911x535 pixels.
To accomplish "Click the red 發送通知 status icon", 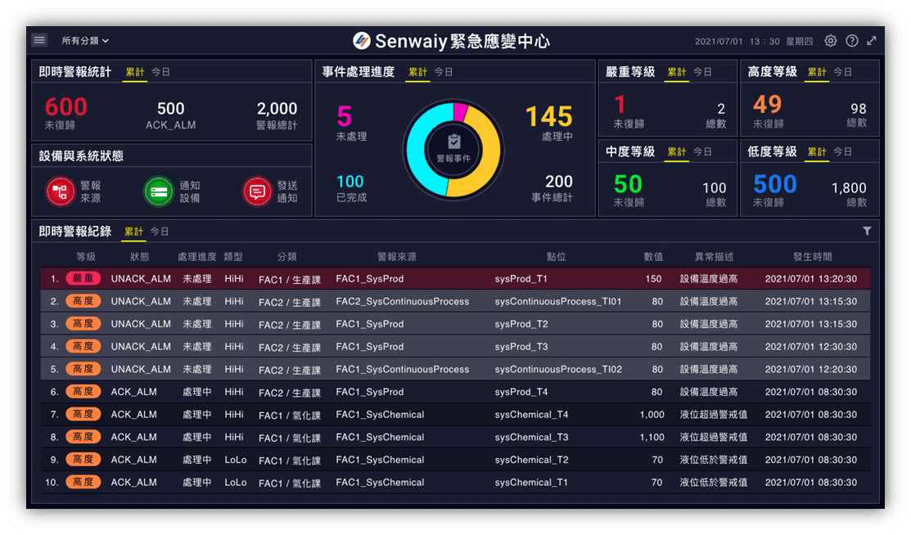I will (257, 191).
